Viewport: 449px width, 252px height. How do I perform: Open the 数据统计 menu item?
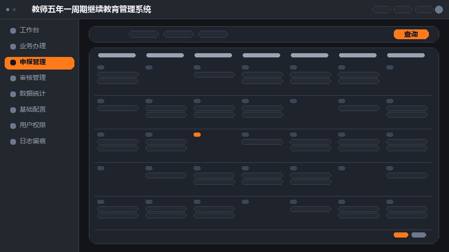[x=39, y=93]
